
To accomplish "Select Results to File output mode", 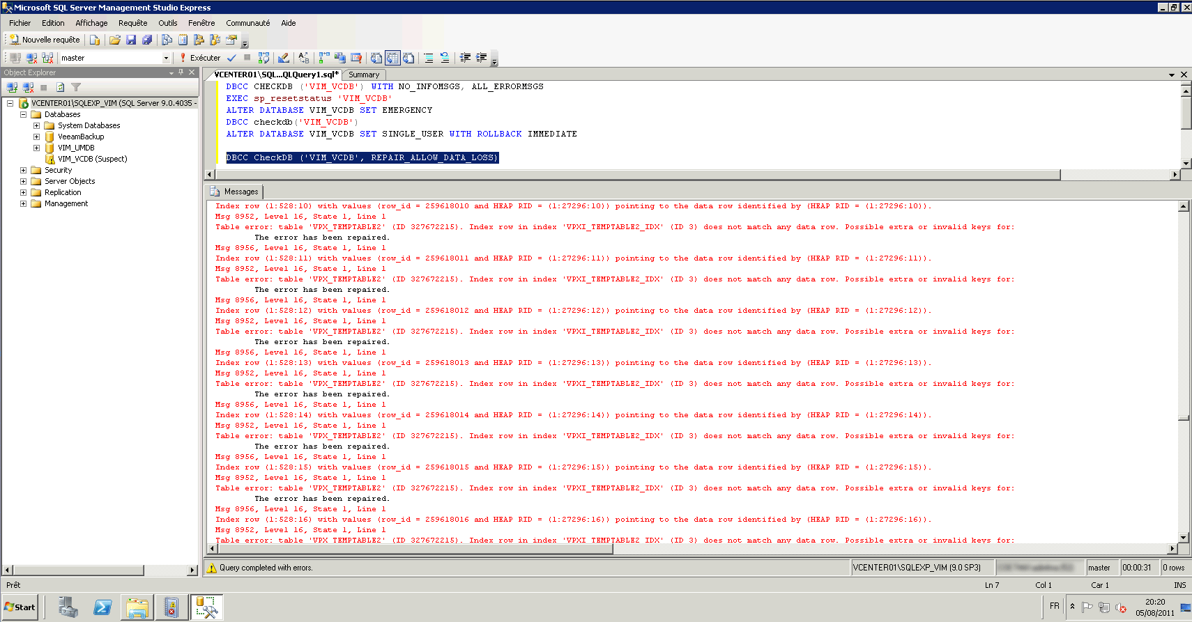I will click(x=408, y=58).
